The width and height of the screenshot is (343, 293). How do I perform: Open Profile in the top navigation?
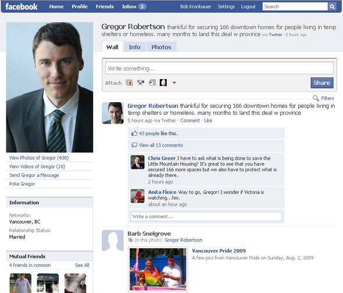tap(80, 6)
